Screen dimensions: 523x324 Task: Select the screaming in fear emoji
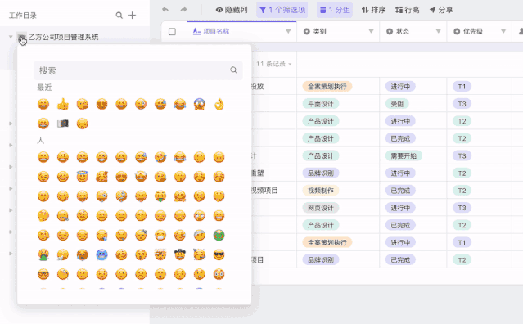pos(200,105)
